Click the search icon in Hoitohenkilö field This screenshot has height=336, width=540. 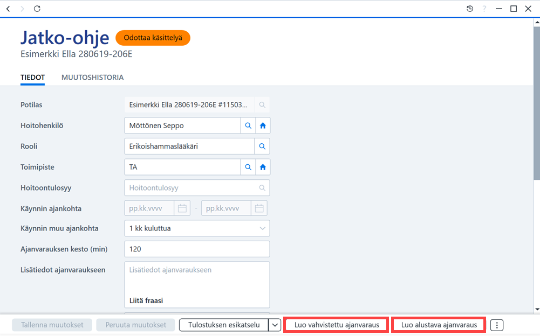[248, 125]
